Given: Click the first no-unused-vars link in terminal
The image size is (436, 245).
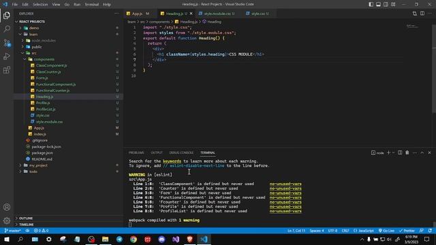Looking at the screenshot, I should (285, 184).
